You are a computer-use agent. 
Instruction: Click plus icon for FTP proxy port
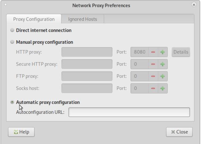163,76
